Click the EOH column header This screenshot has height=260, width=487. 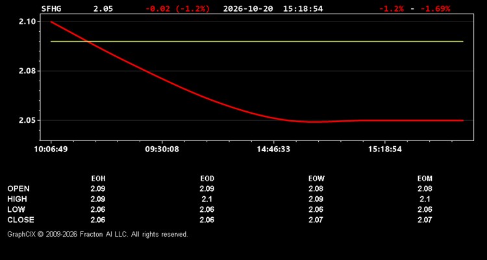[x=98, y=179]
